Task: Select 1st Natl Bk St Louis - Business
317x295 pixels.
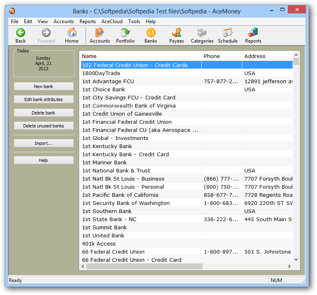Action: (186, 179)
